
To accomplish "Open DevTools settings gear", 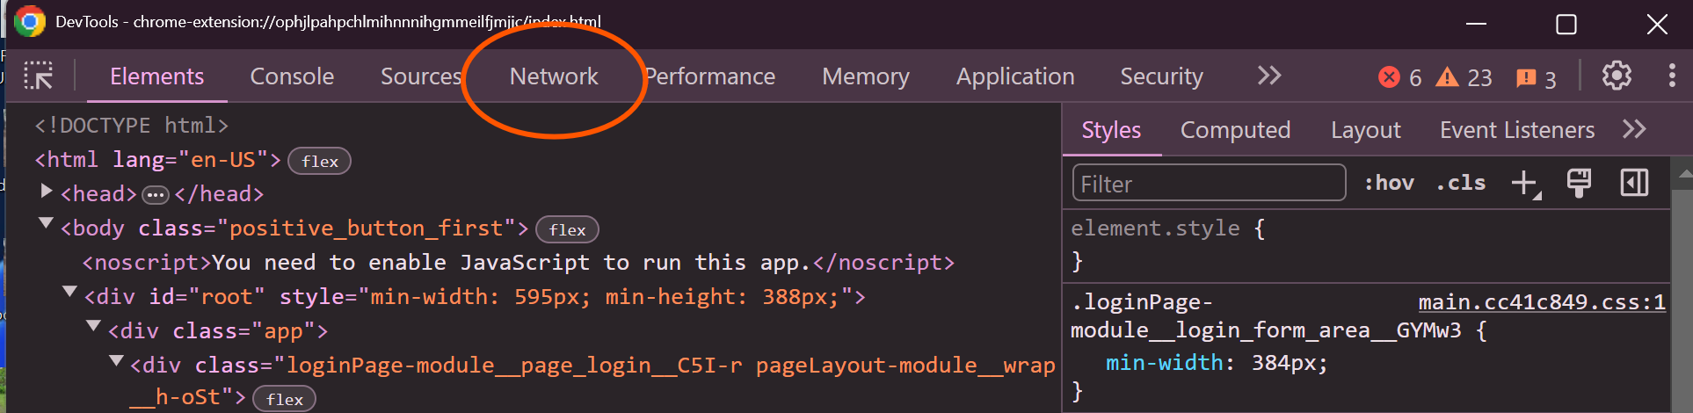I will (1616, 76).
